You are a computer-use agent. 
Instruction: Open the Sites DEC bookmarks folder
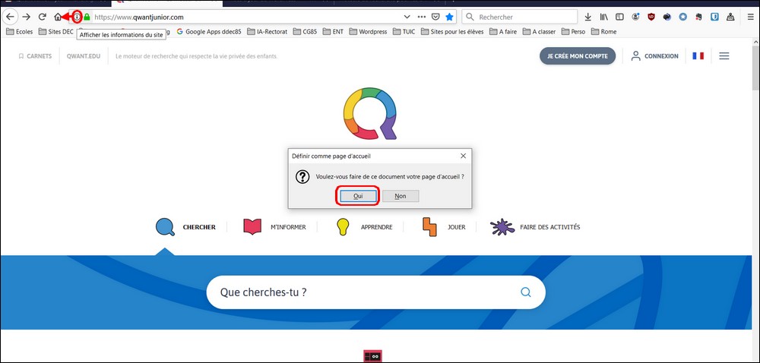pyautogui.click(x=55, y=31)
